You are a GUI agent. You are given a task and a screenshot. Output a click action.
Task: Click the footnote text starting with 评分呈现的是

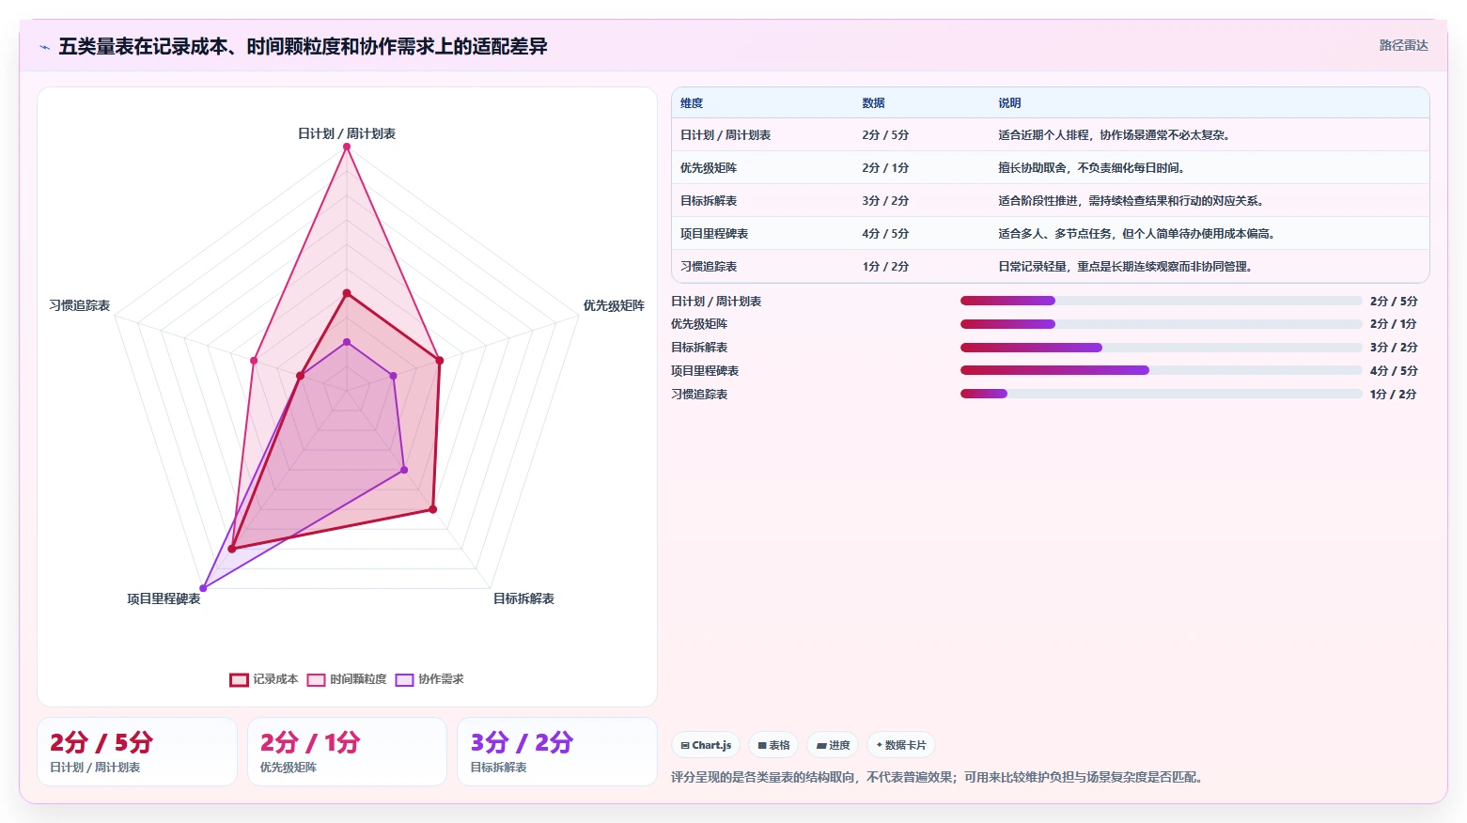point(939,777)
